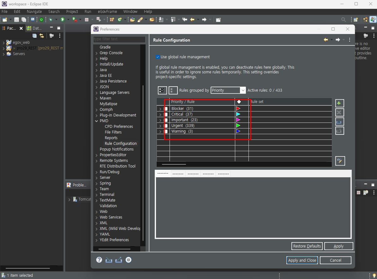Click the Restore Defaults button
Screen dimensions: 377x279
[x=307, y=246]
